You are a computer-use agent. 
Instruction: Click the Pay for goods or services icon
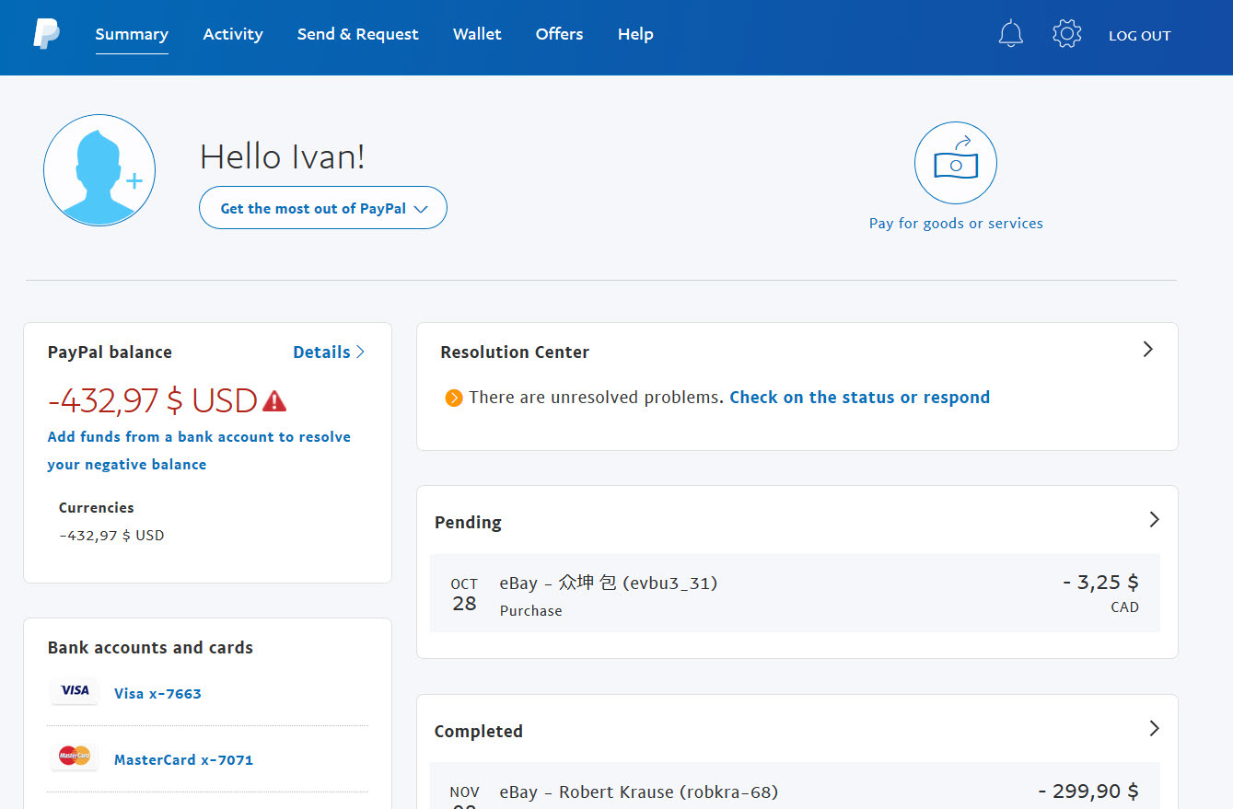pos(955,163)
